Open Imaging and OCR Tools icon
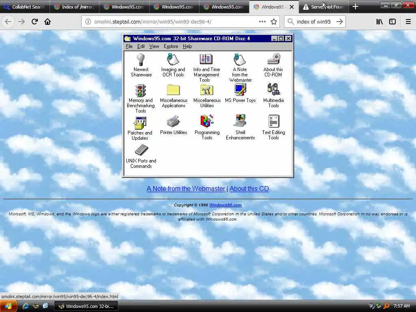Screen dimensions: 416x312 (x=173, y=59)
